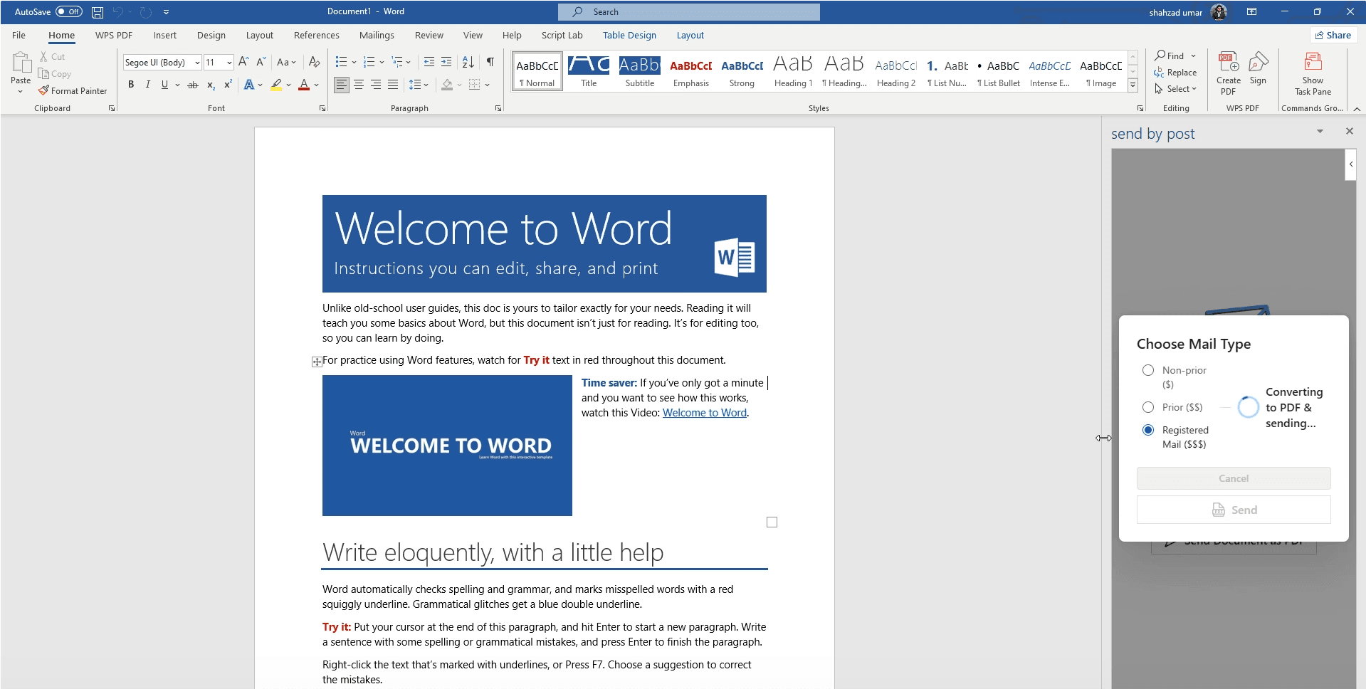Increase paragraph indent
This screenshot has height=689, width=1366.
pyautogui.click(x=446, y=62)
